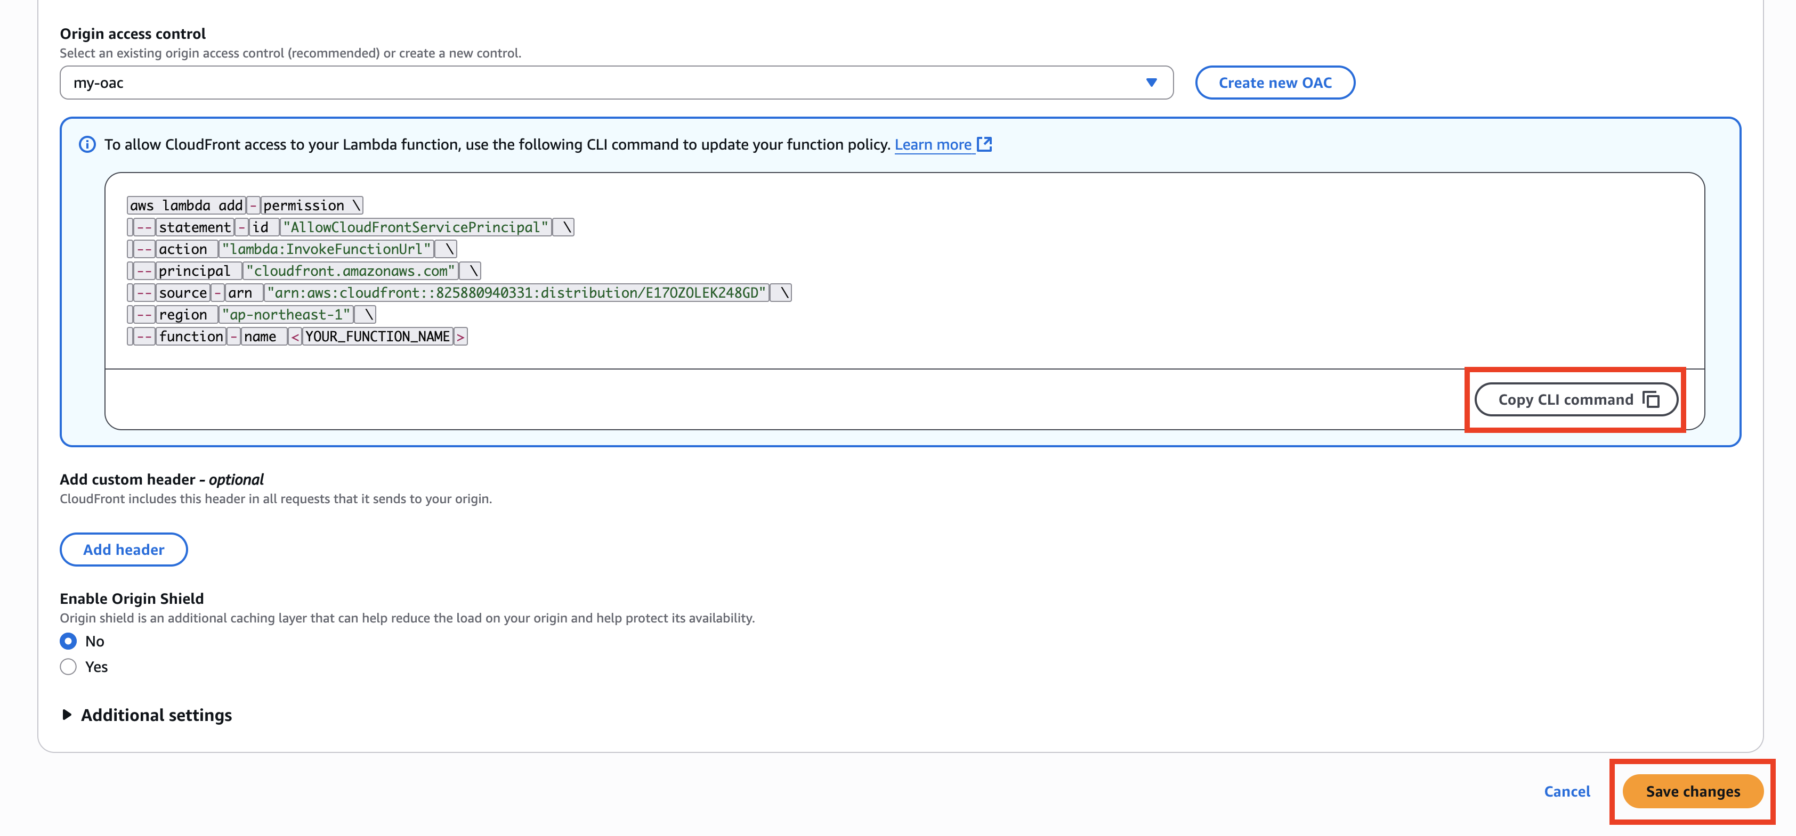Click the AllowCloudFrontServicePrincipal statement id string

pyautogui.click(x=416, y=227)
